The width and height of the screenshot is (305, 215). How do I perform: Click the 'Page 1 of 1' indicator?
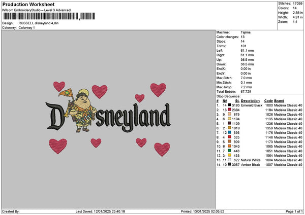(x=294, y=211)
